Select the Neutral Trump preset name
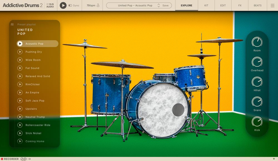 click(35, 117)
